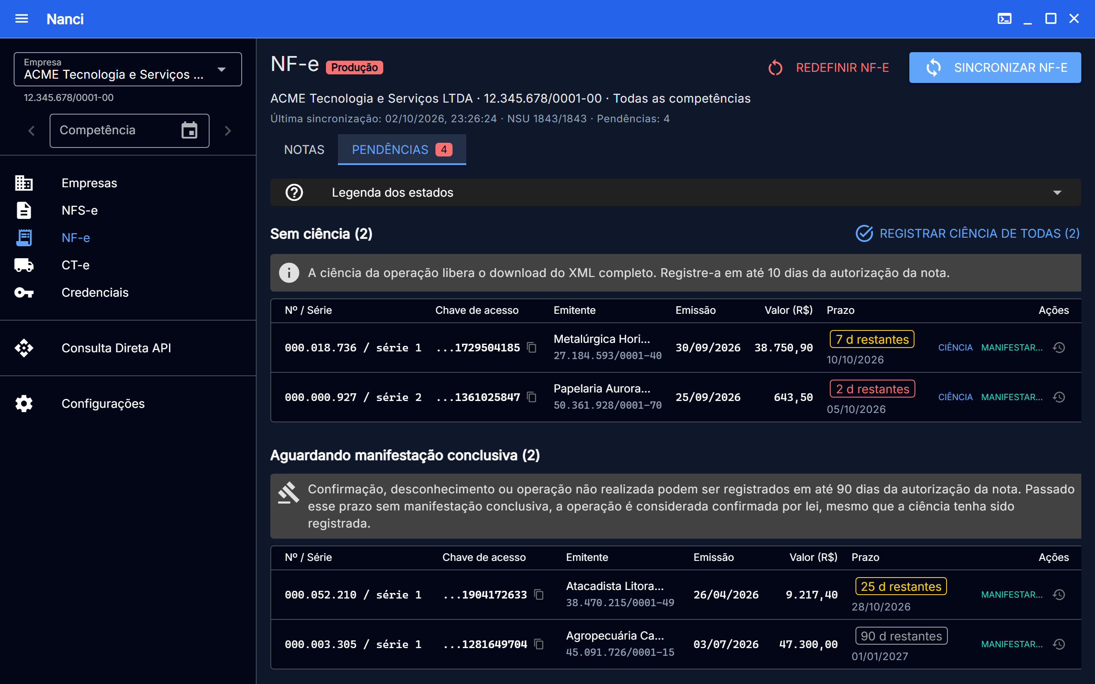View history for note 000.018.736

(x=1059, y=348)
